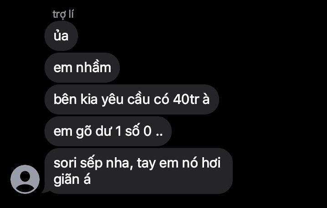Click the word "nhầm" in second bubble
Screen dimensions: 327x208
pos(93,67)
